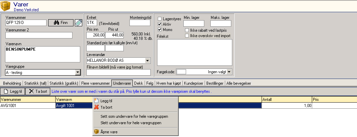Click the Varenummer 2 input field
This screenshot has width=357, height=137.
(x=39, y=35)
